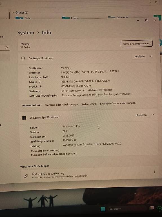Open Dokumente folder in Explorer window
The image size is (162, 217).
click(x=118, y=17)
